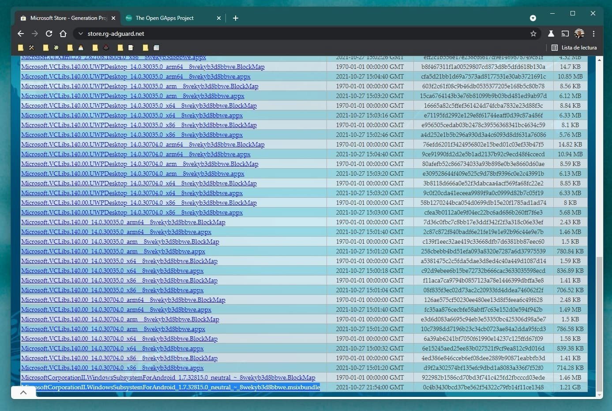The image size is (612, 411).
Task: Open VCLibs.140.00 14.0.30704.0 x86 appx link
Action: pyautogui.click(x=112, y=368)
